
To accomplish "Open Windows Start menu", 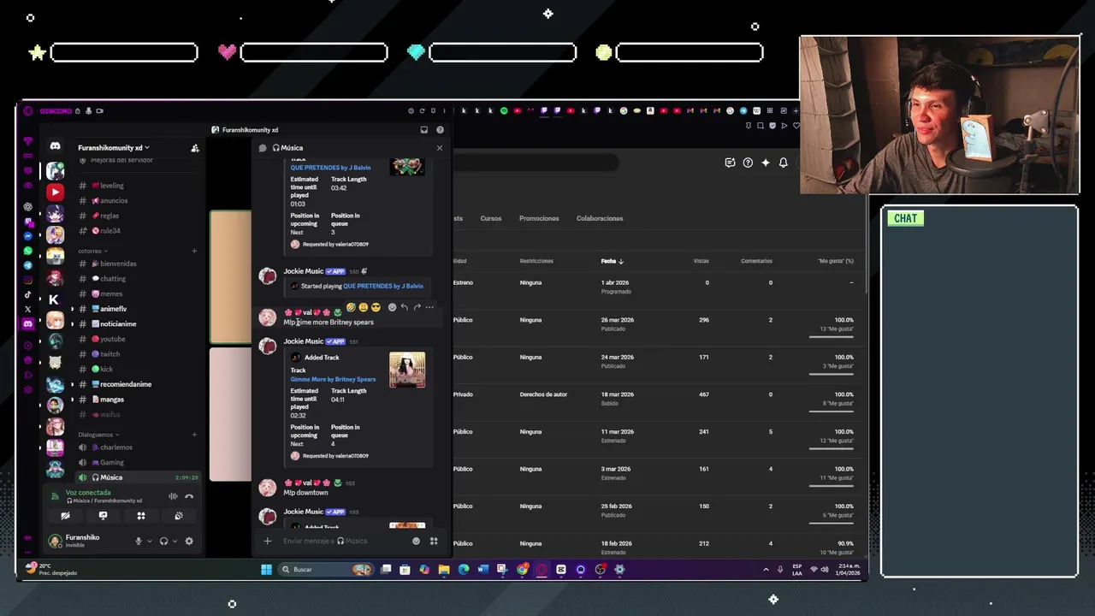I will tap(266, 569).
